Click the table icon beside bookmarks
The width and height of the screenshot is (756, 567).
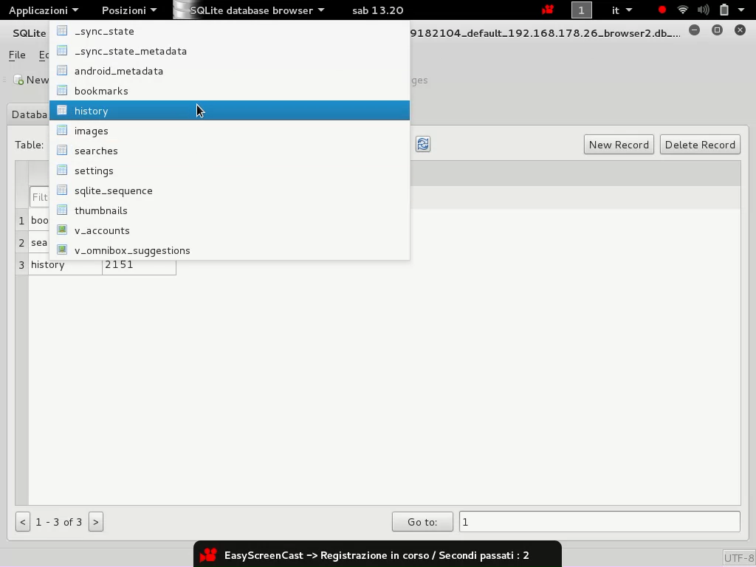pos(62,90)
